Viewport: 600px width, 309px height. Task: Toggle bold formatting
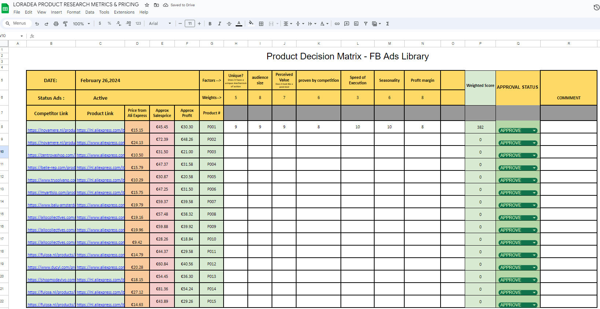[x=210, y=24]
